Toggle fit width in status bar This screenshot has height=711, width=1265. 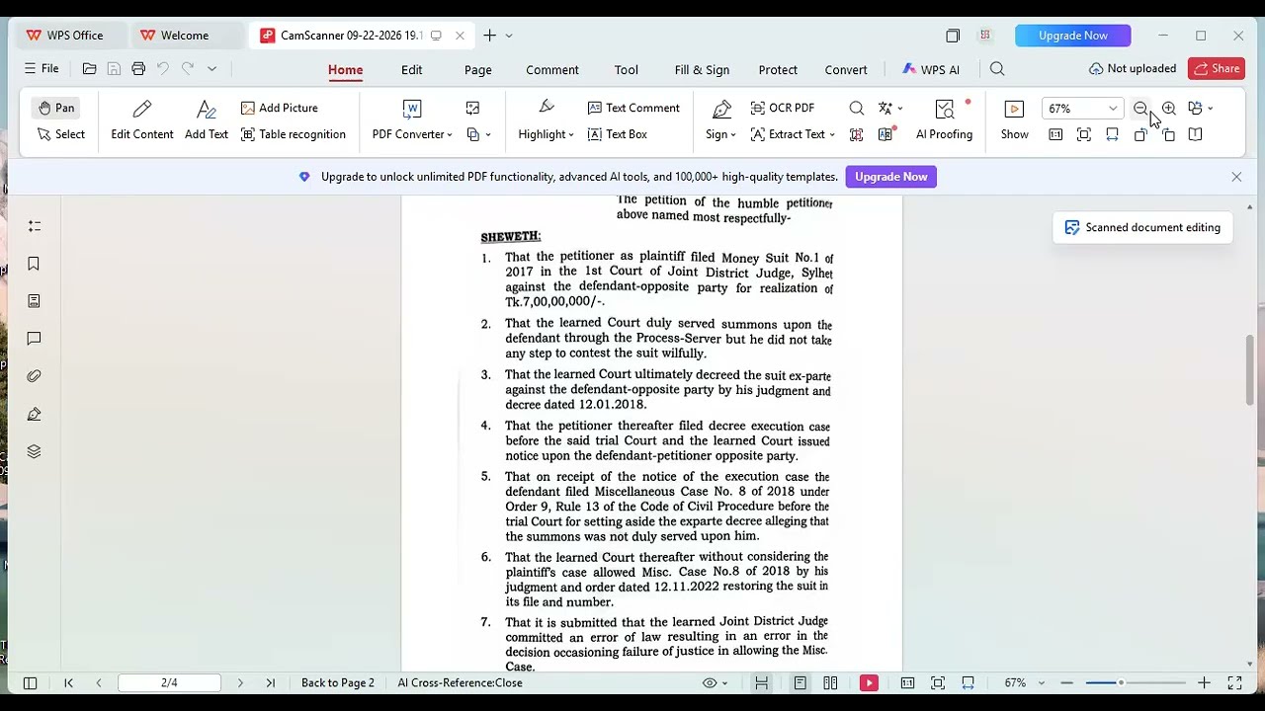click(968, 682)
